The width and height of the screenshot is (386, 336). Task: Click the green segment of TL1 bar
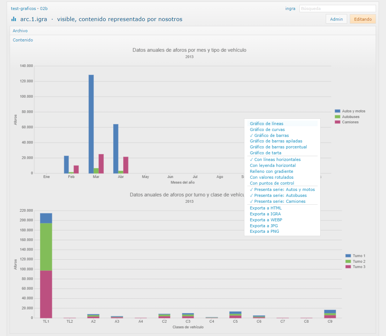(x=46, y=247)
